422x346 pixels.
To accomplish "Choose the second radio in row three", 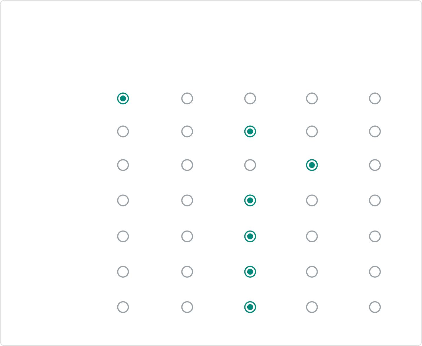I will coord(187,165).
